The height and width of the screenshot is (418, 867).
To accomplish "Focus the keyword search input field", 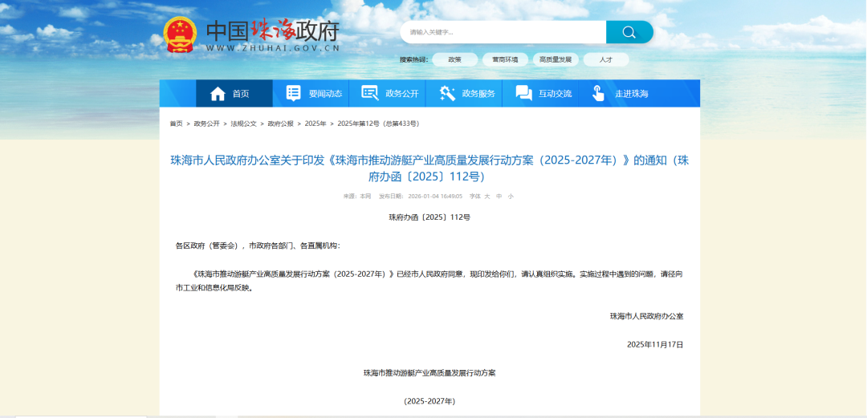I will 503,32.
